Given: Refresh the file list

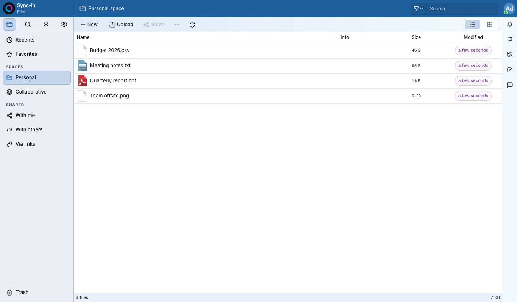Looking at the screenshot, I should (x=192, y=25).
